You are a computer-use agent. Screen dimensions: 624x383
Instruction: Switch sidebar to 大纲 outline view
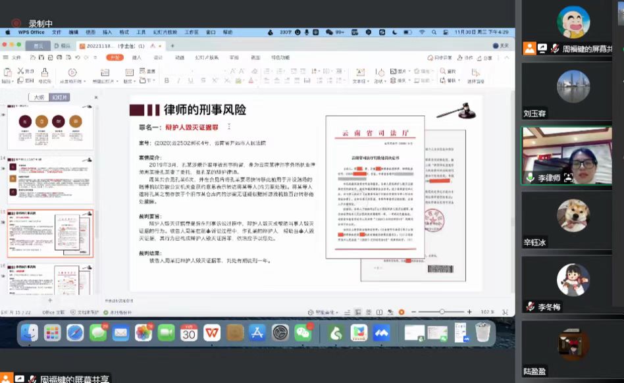[39, 97]
